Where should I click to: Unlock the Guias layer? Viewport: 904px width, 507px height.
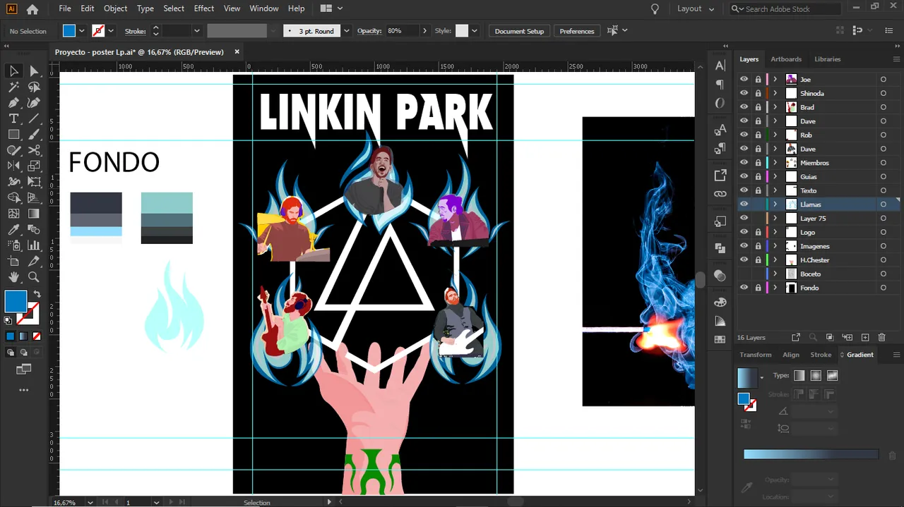758,177
